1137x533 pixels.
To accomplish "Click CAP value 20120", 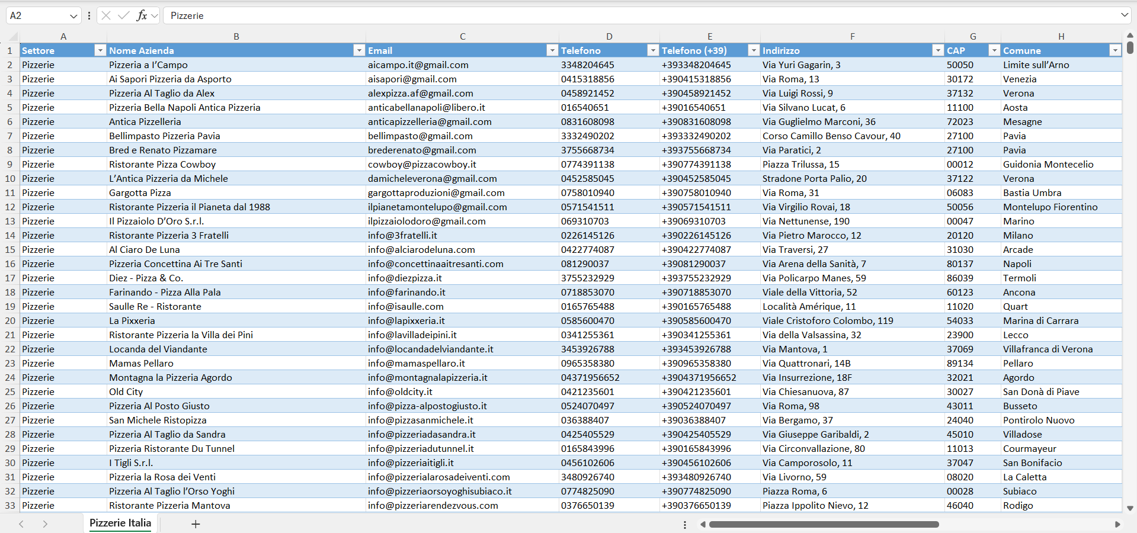I will pos(972,235).
